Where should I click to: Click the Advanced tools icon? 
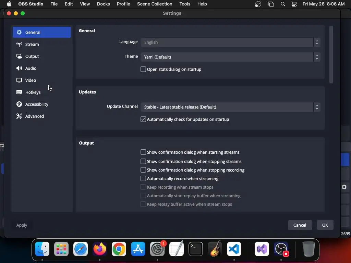(x=19, y=116)
